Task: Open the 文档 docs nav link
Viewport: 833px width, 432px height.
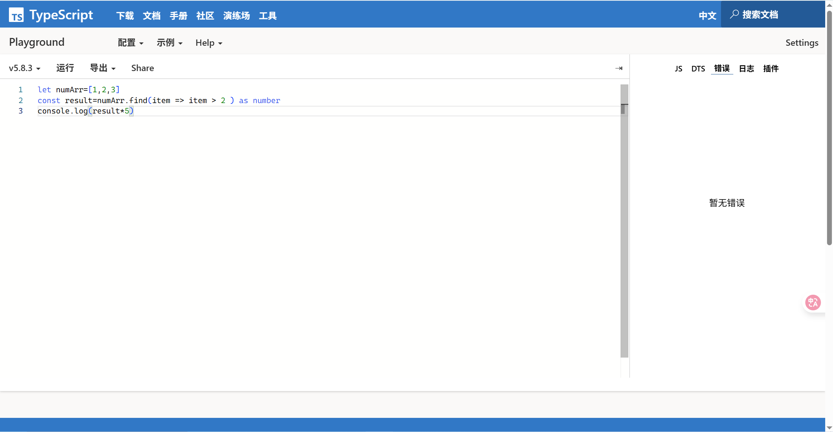Action: 152,16
